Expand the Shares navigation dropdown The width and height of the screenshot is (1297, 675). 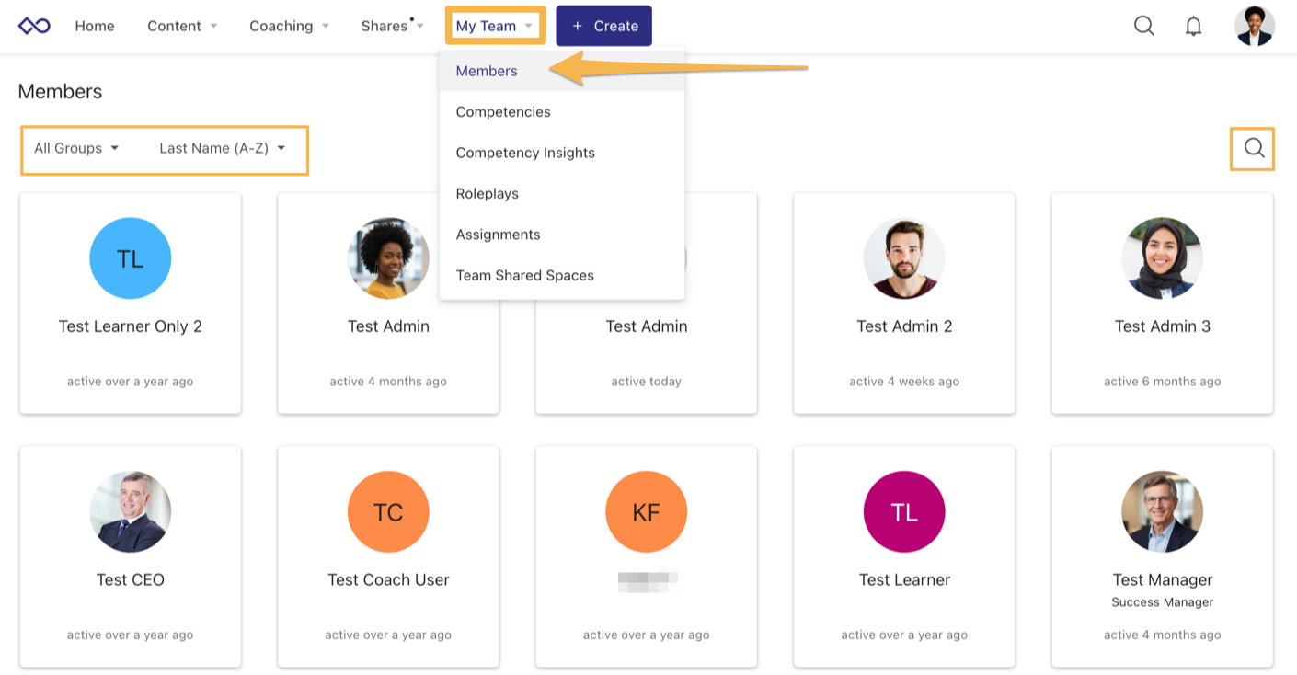pyautogui.click(x=392, y=26)
